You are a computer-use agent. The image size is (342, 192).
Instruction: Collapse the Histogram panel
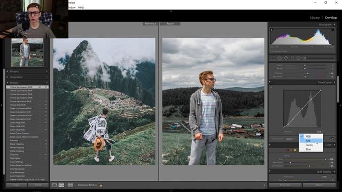point(335,25)
